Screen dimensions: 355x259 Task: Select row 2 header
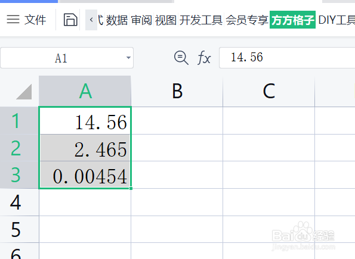click(x=19, y=148)
